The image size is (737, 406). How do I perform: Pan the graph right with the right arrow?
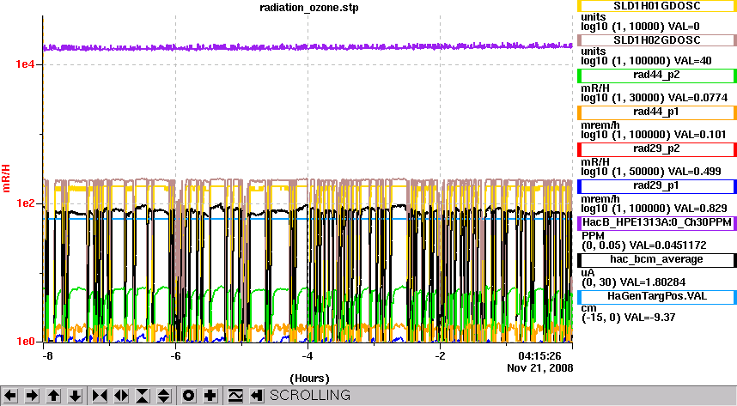click(x=32, y=396)
